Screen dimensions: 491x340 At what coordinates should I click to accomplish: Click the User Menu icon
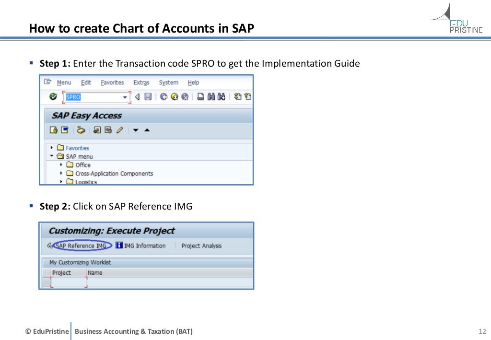pyautogui.click(x=54, y=130)
